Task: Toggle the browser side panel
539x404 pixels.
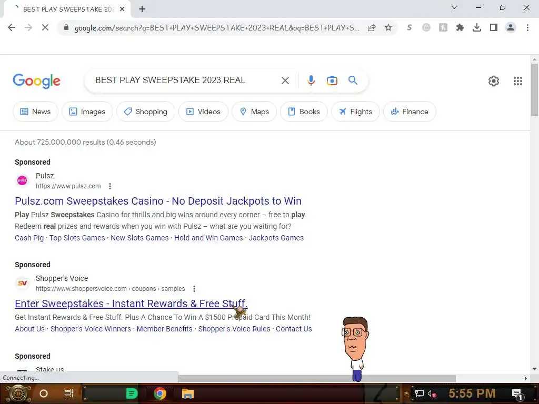Action: coord(494,27)
